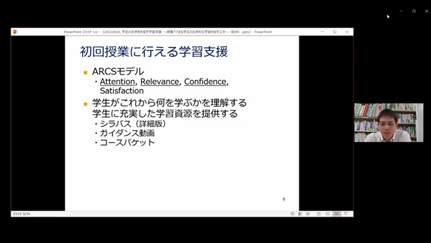
Task: Click the スライド 9/24 status bar indicator
Action: click(21, 214)
